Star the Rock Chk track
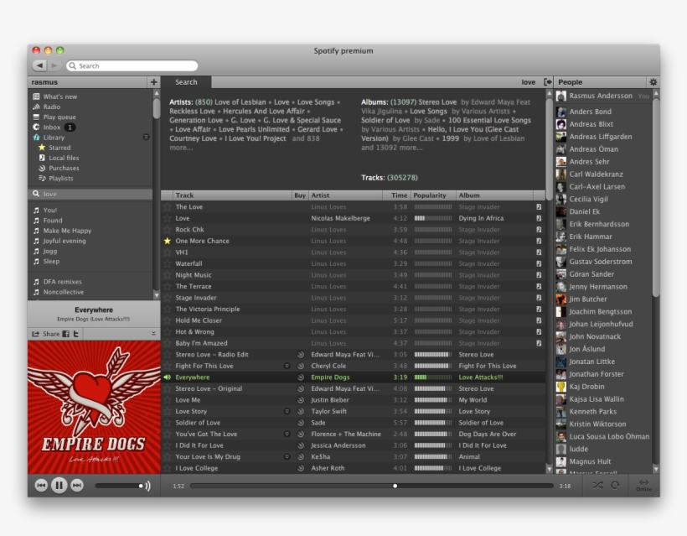This screenshot has height=536, width=687. (167, 229)
